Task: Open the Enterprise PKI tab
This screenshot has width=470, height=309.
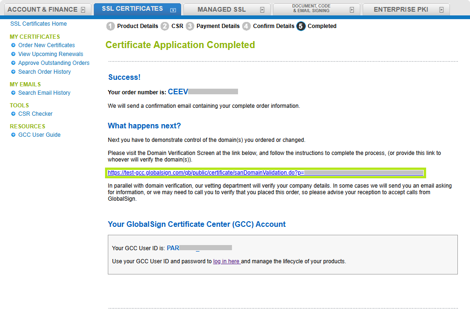Action: pos(400,9)
